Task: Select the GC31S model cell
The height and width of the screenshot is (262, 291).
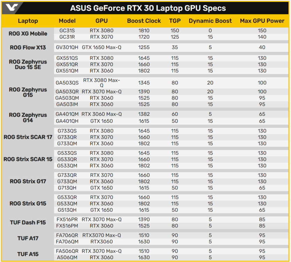Action: click(x=67, y=31)
